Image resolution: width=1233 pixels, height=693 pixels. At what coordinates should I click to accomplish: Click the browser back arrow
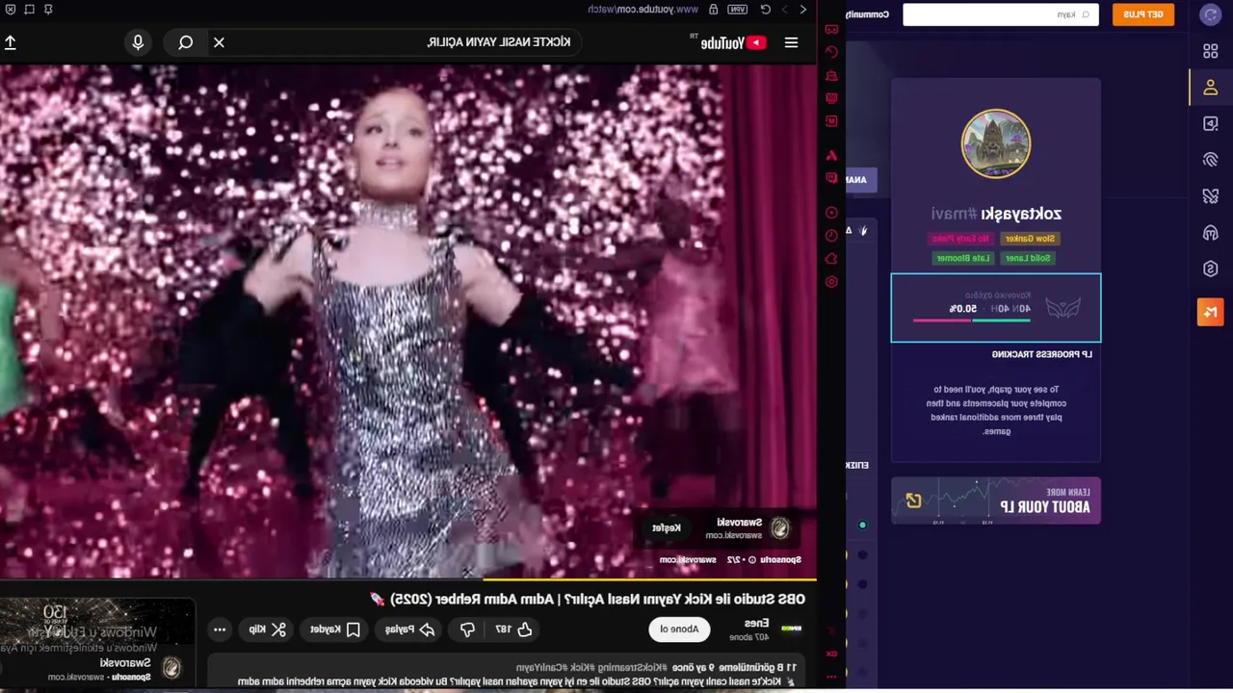coord(803,10)
